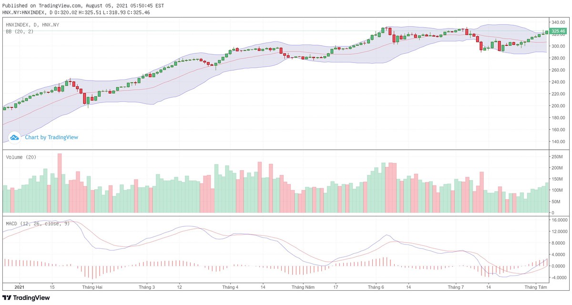
Task: Select the Tháng Hai date on time axis
Action: coord(92,287)
